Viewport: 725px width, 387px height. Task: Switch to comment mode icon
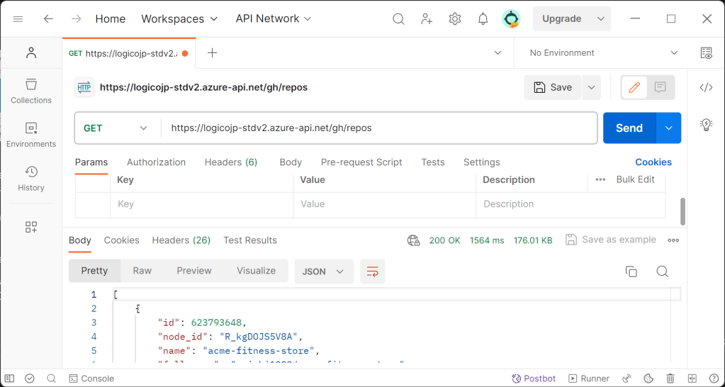coord(660,87)
